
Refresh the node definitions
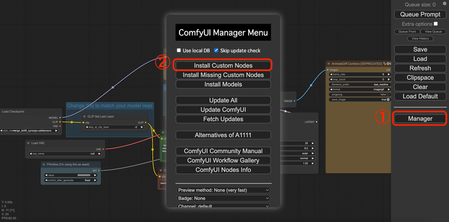420,68
